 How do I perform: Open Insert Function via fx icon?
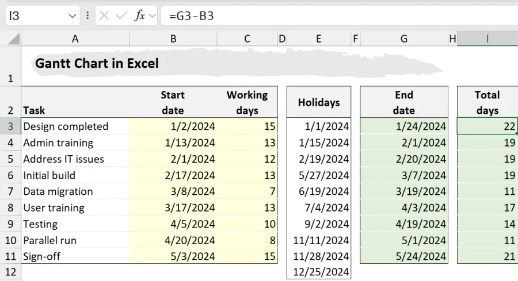pos(139,16)
